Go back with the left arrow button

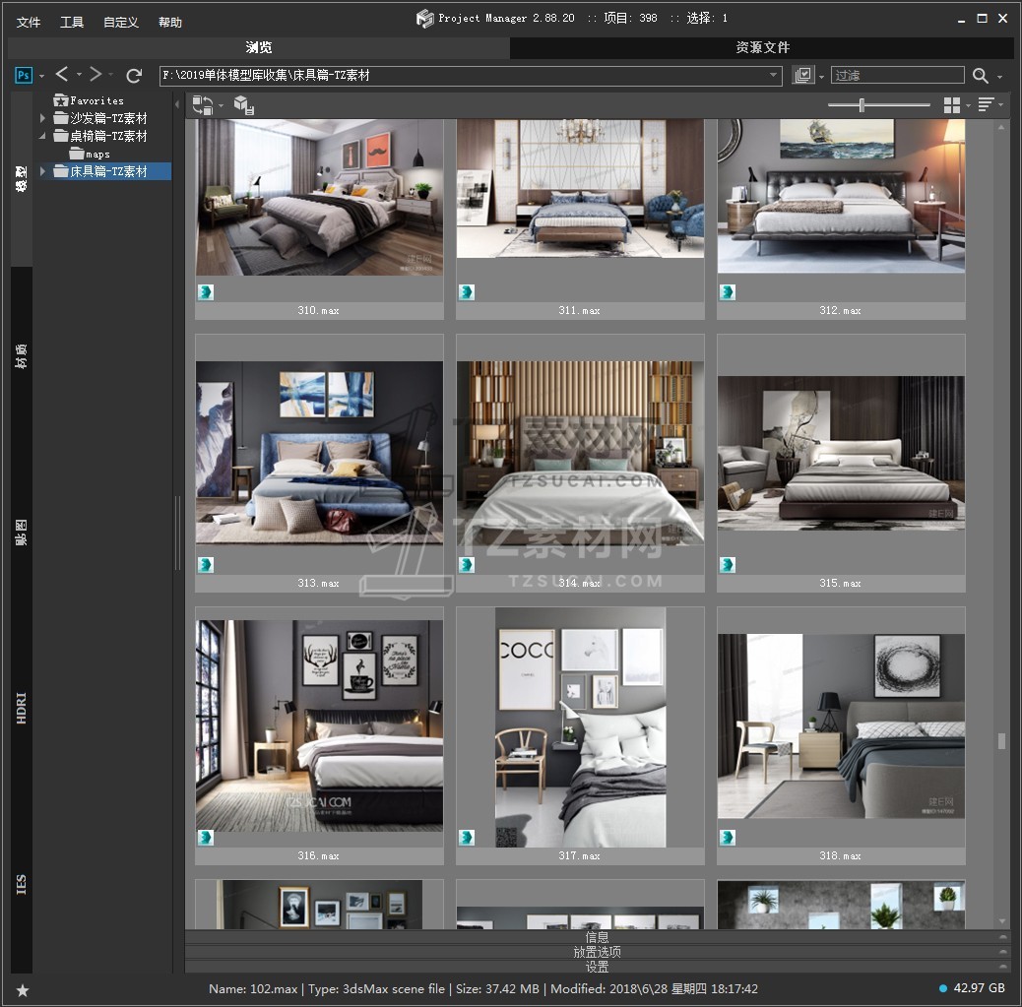click(x=62, y=75)
